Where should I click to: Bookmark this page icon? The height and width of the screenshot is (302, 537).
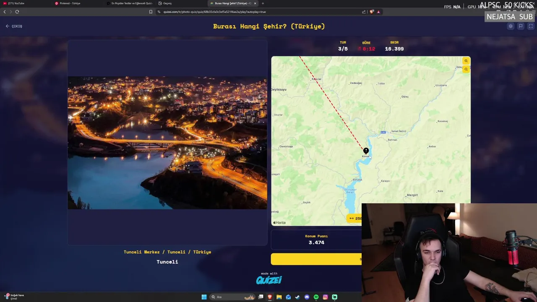pyautogui.click(x=151, y=12)
